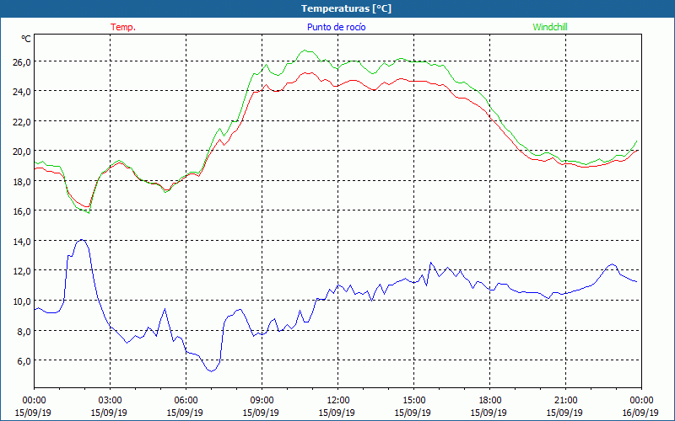Screen dimensions: 675x421
Task: Click the 18:00 time axis label
Action: 489,401
